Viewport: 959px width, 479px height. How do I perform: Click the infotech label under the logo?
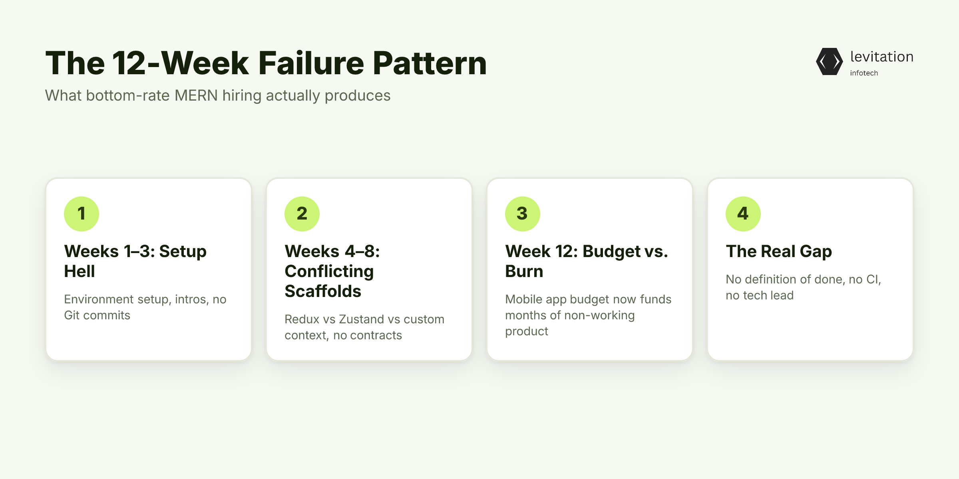pyautogui.click(x=864, y=73)
